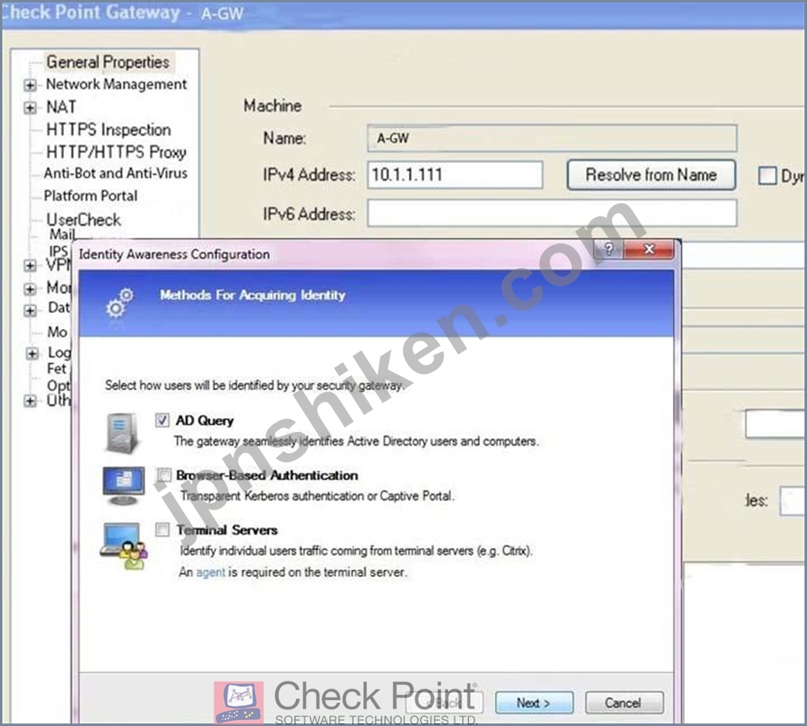Click the Methods For Acquiring Identity heading
807x726 pixels.
252,295
